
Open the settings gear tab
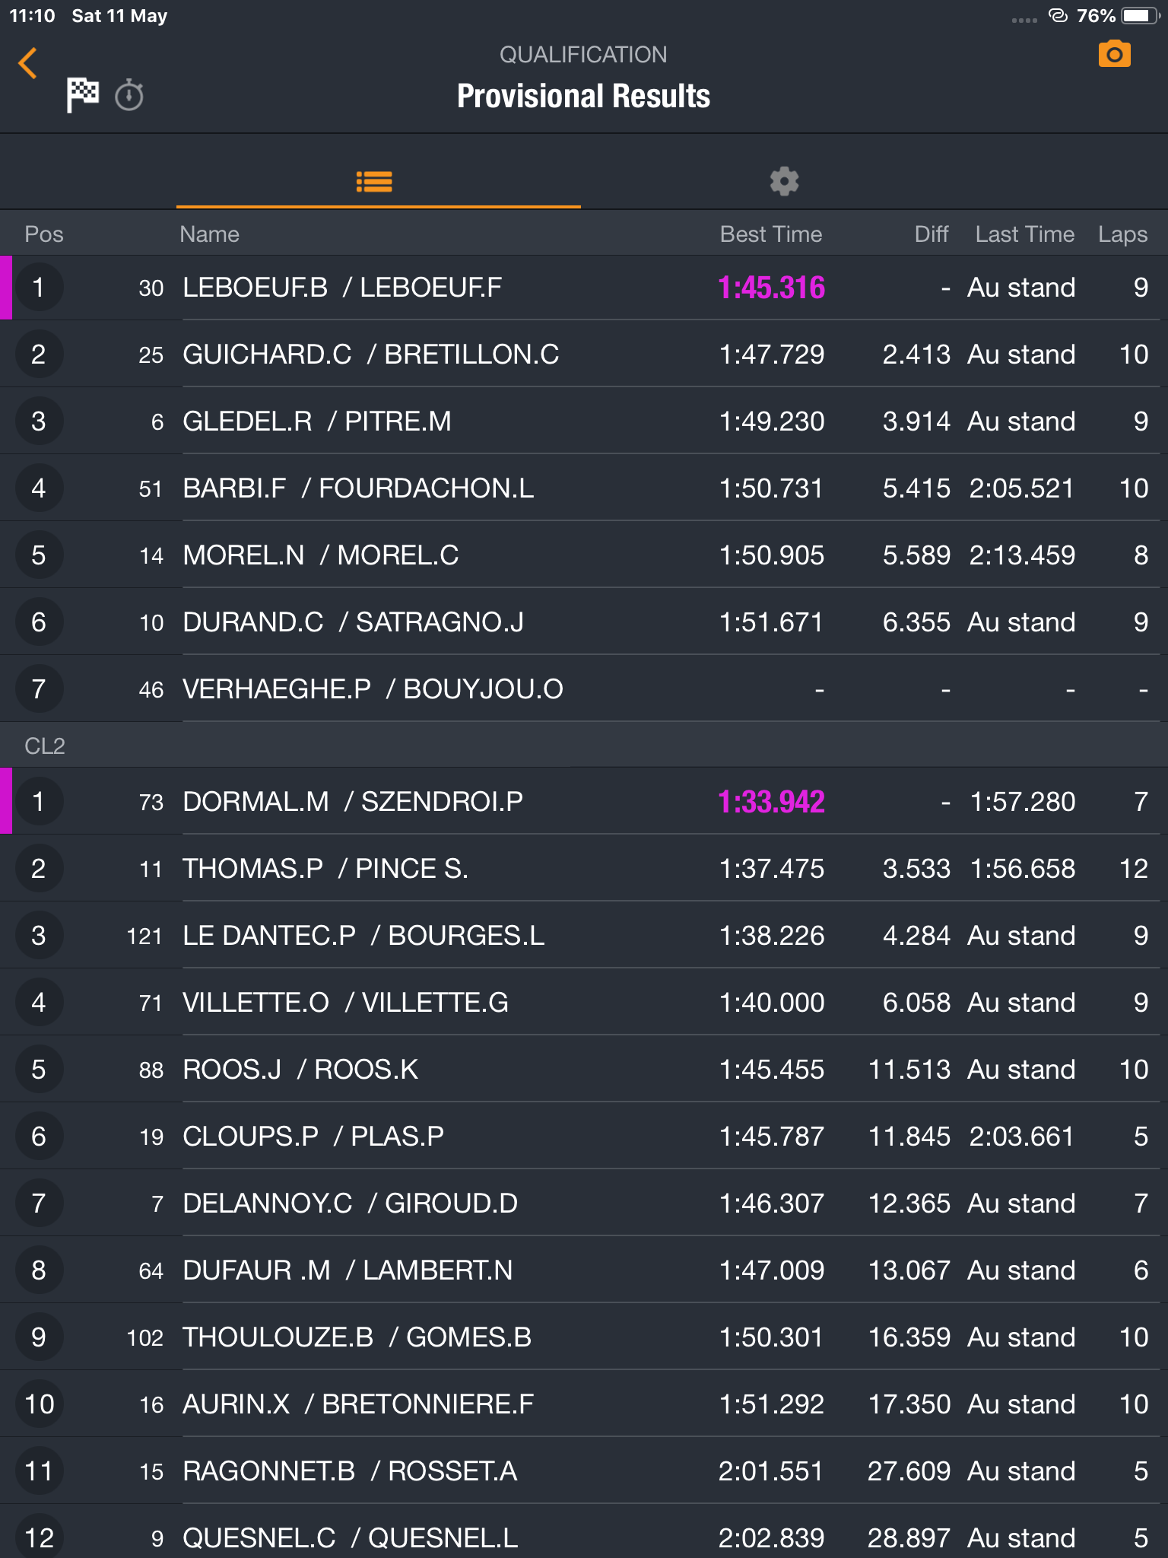[784, 181]
